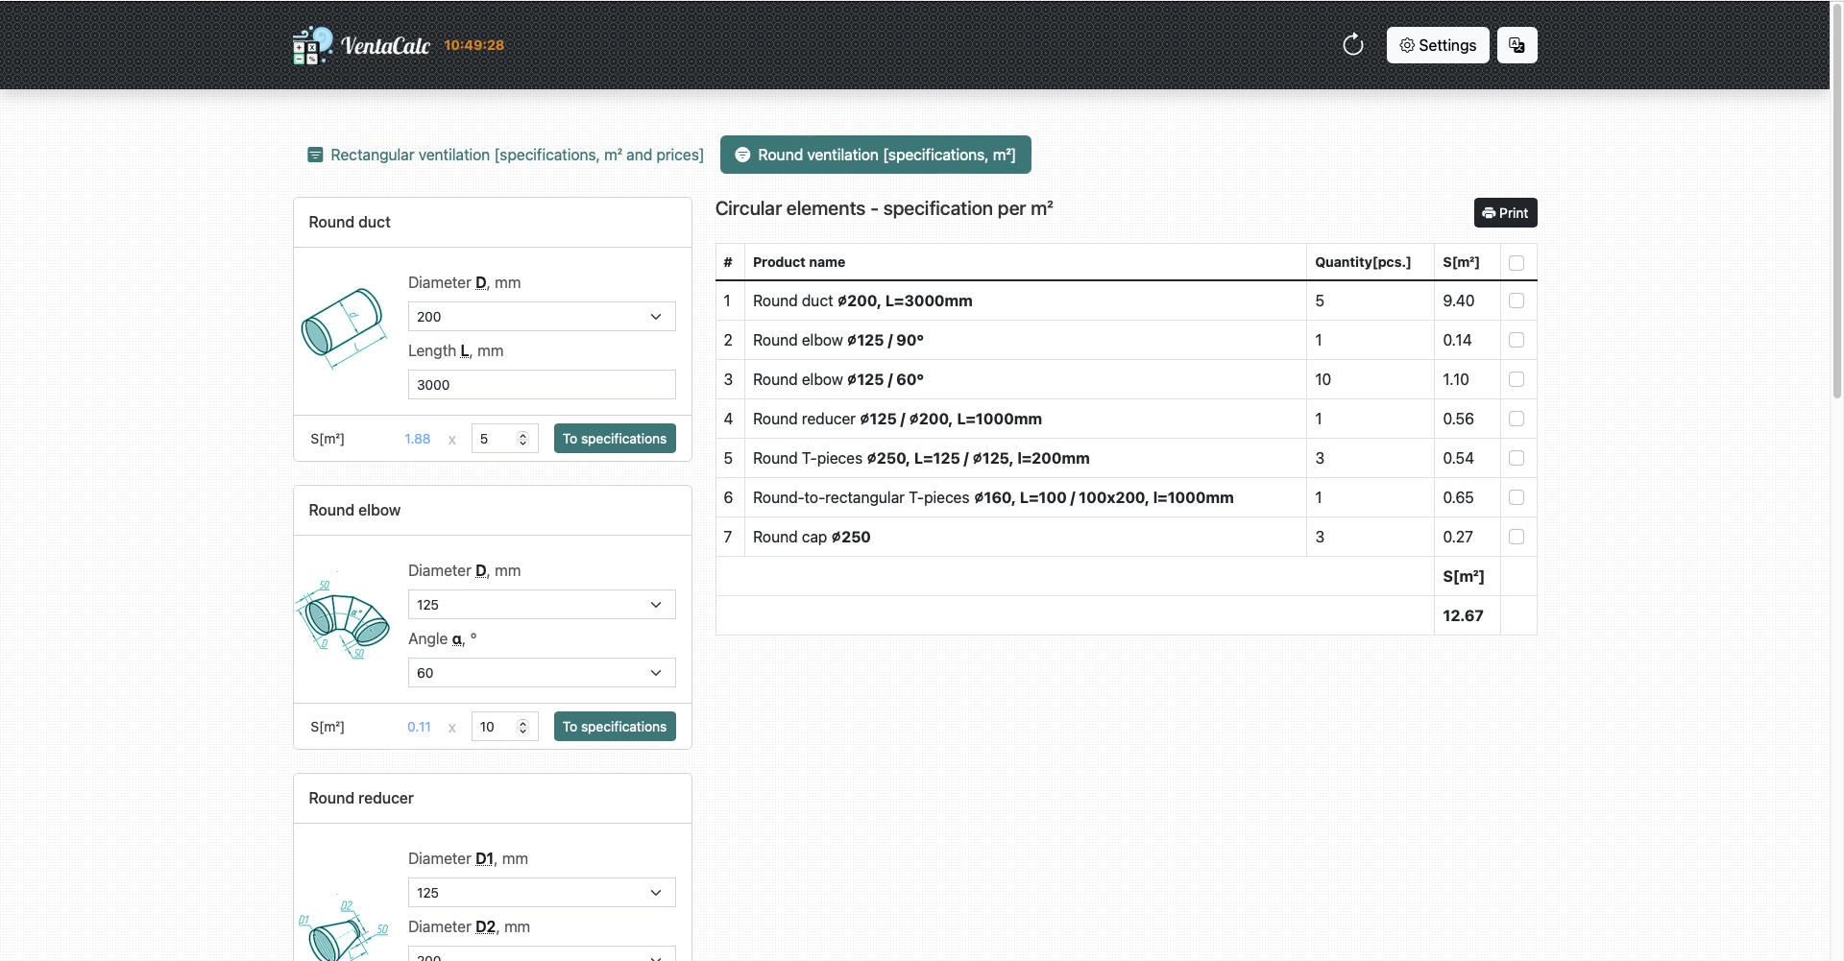Select the Round ventilation tab
Viewport: 1844px width, 961px height.
[875, 155]
